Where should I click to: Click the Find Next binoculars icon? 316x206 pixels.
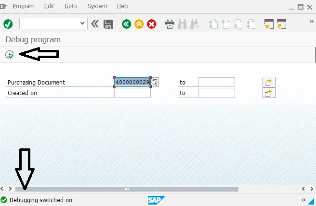pos(195,24)
